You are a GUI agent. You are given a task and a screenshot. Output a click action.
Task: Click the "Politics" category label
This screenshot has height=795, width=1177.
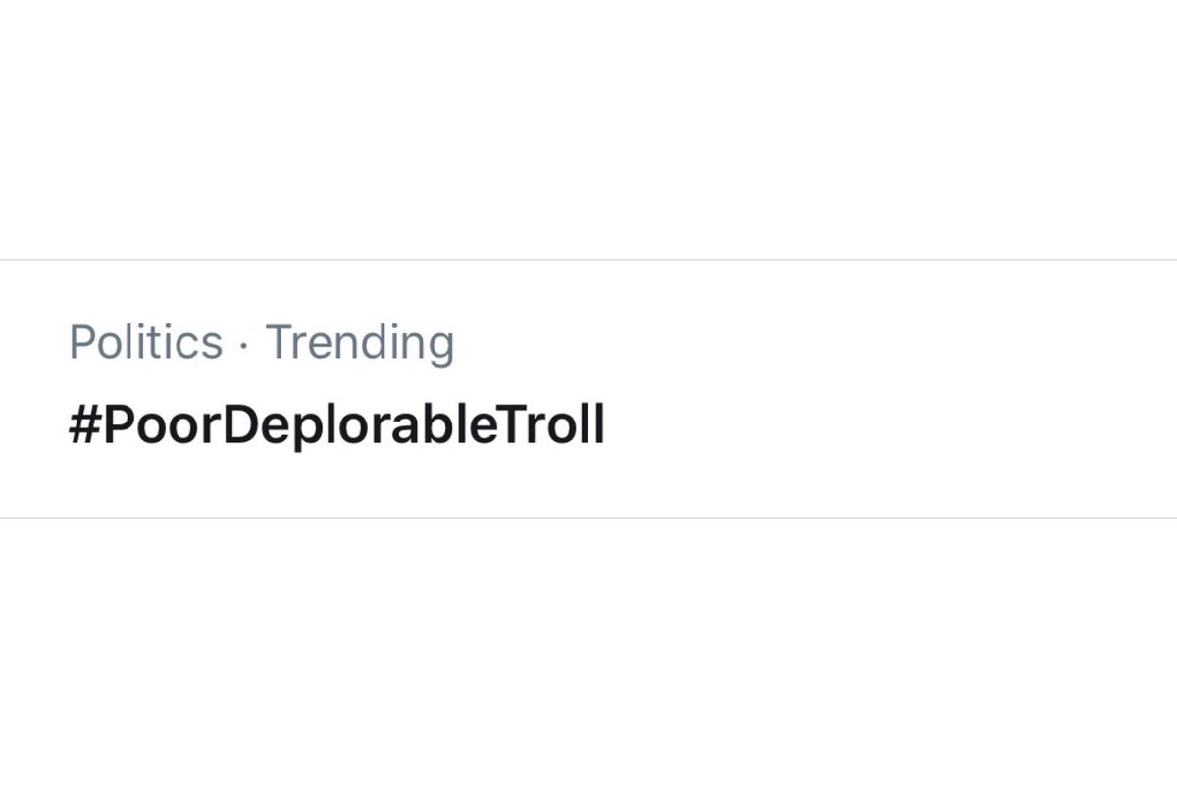tap(145, 343)
